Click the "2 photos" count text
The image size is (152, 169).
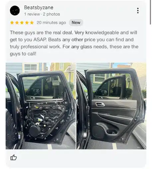[52, 14]
